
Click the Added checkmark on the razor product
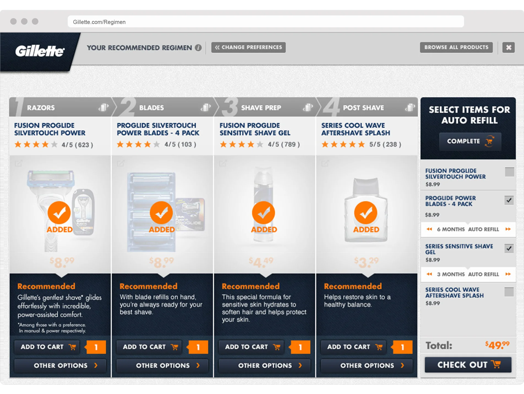point(59,213)
